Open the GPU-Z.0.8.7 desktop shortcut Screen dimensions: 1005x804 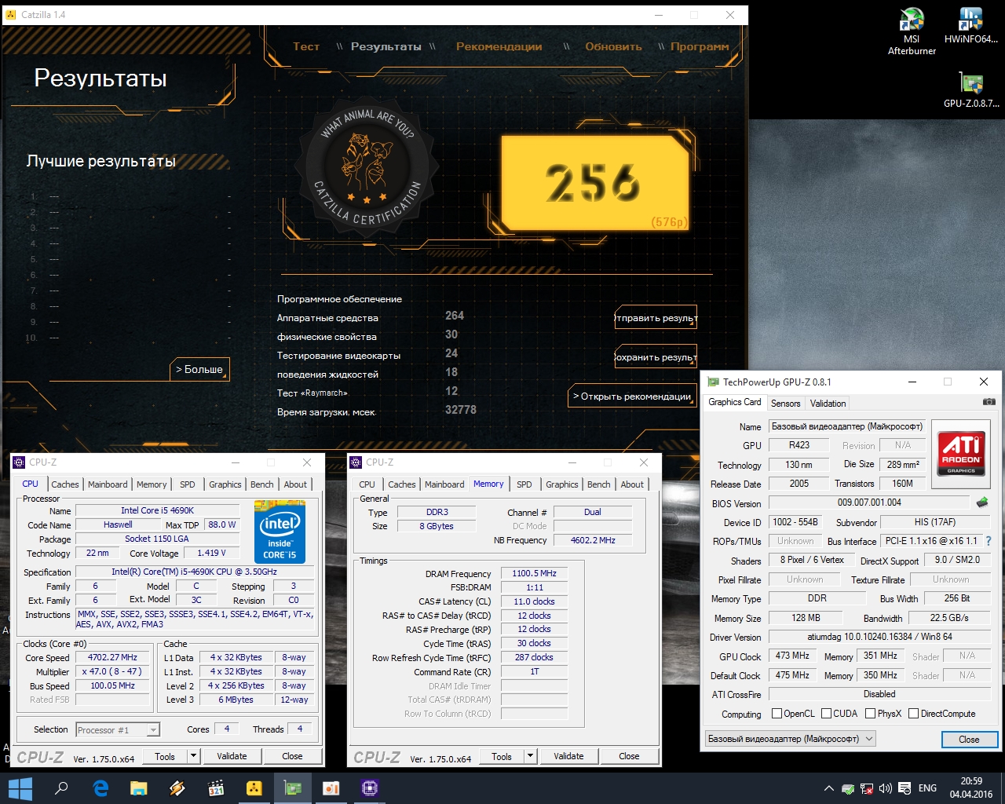coord(971,90)
